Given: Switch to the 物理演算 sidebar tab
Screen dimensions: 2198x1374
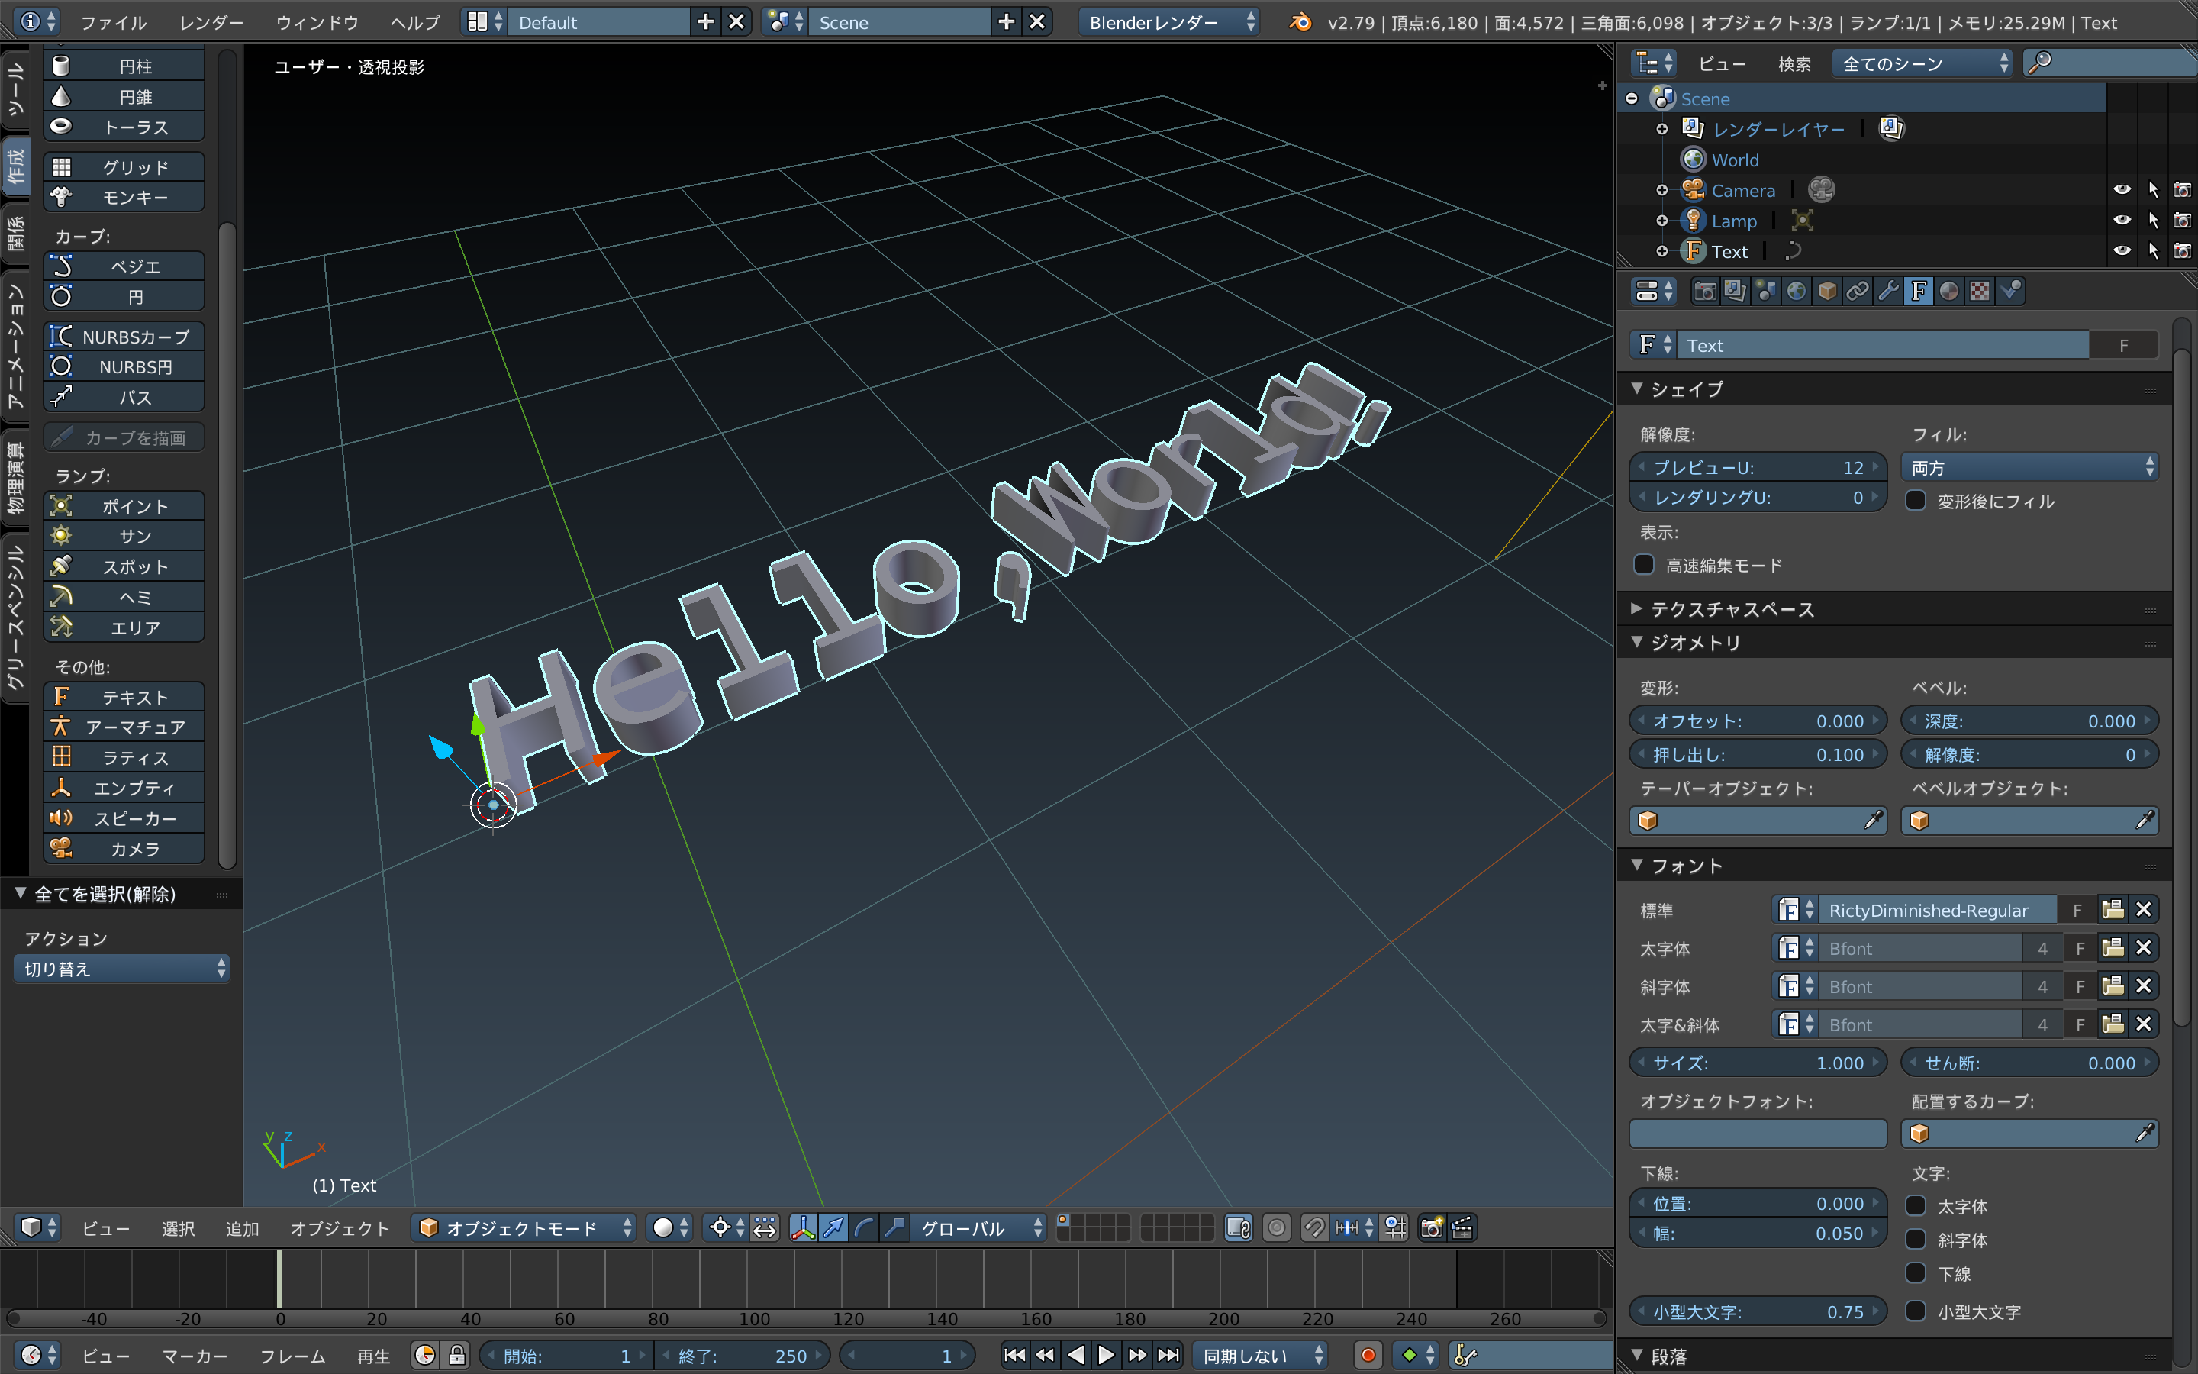Looking at the screenshot, I should (x=15, y=477).
